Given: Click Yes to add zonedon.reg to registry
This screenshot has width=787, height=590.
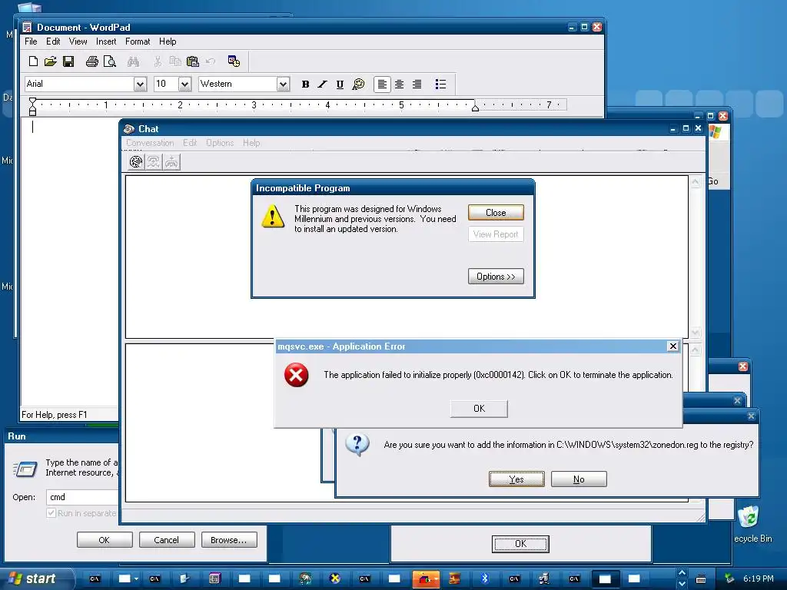Looking at the screenshot, I should pos(516,479).
